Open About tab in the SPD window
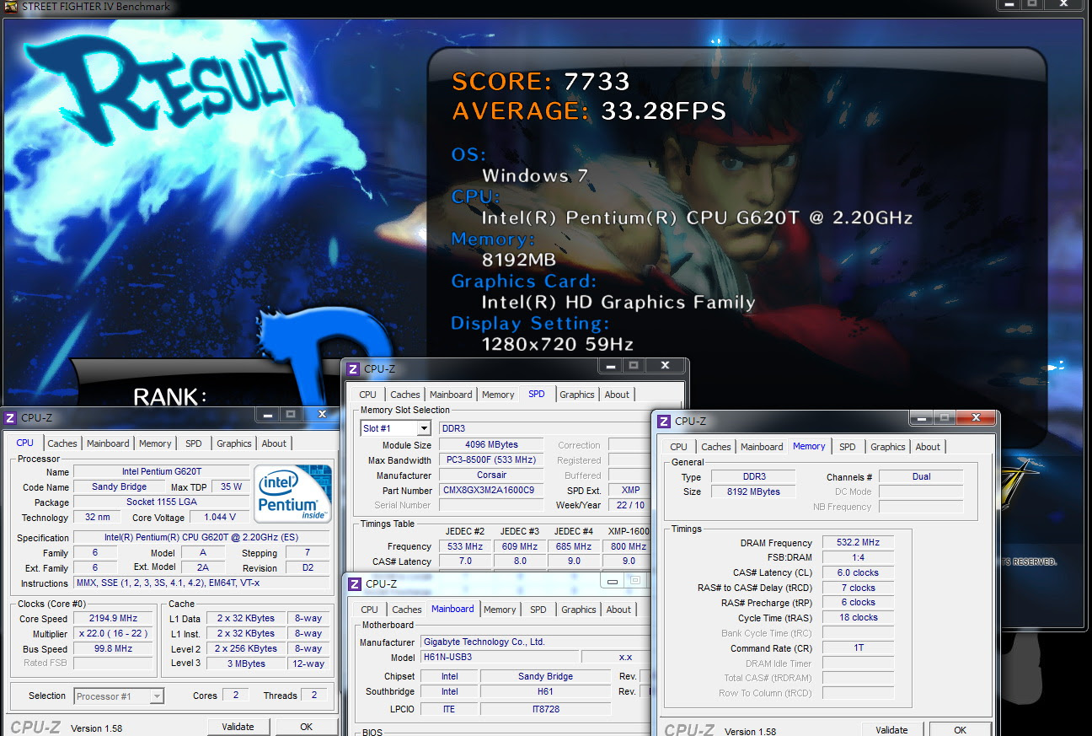Image resolution: width=1092 pixels, height=736 pixels. pyautogui.click(x=617, y=395)
